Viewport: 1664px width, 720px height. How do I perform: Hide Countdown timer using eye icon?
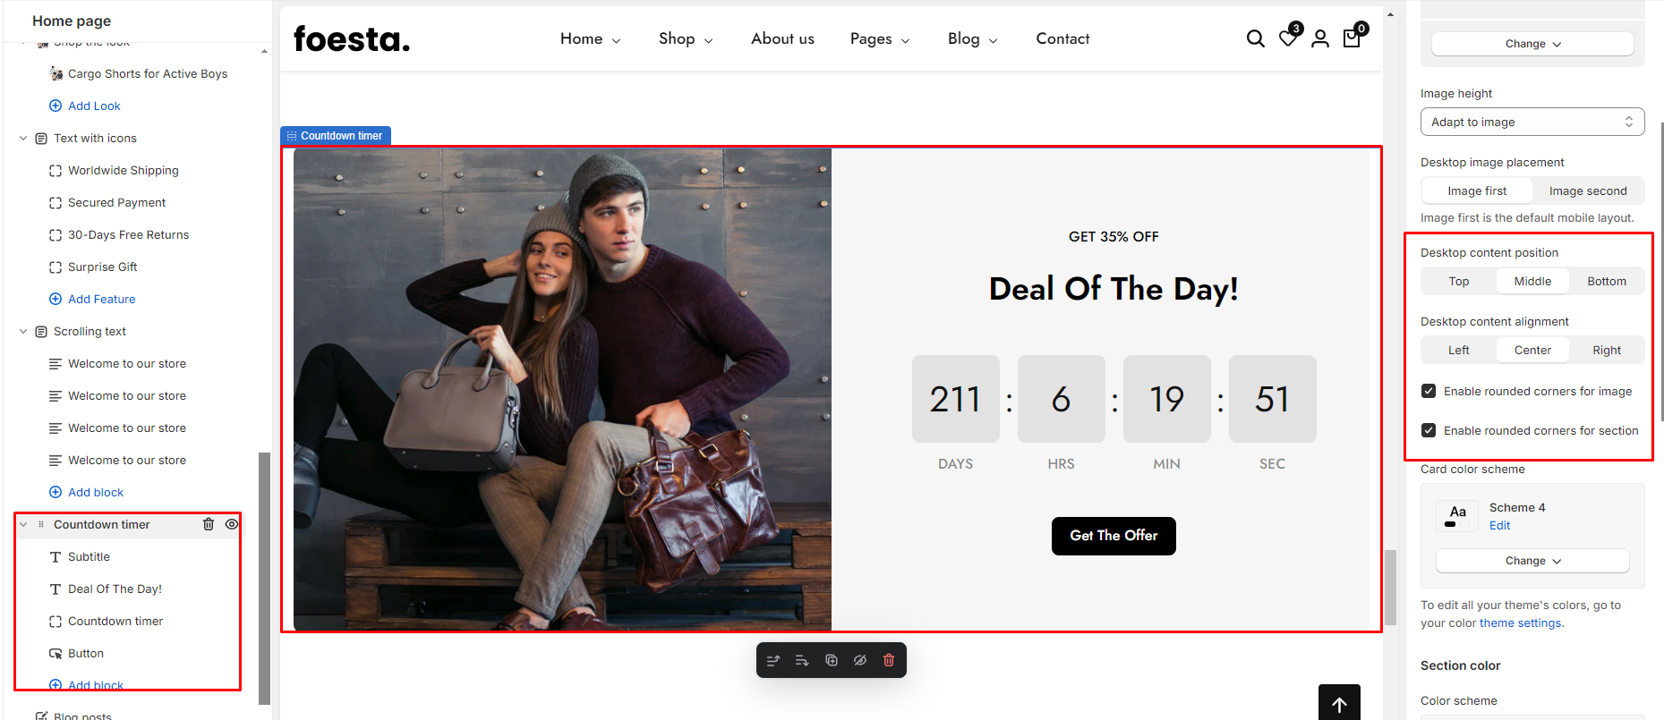[232, 524]
